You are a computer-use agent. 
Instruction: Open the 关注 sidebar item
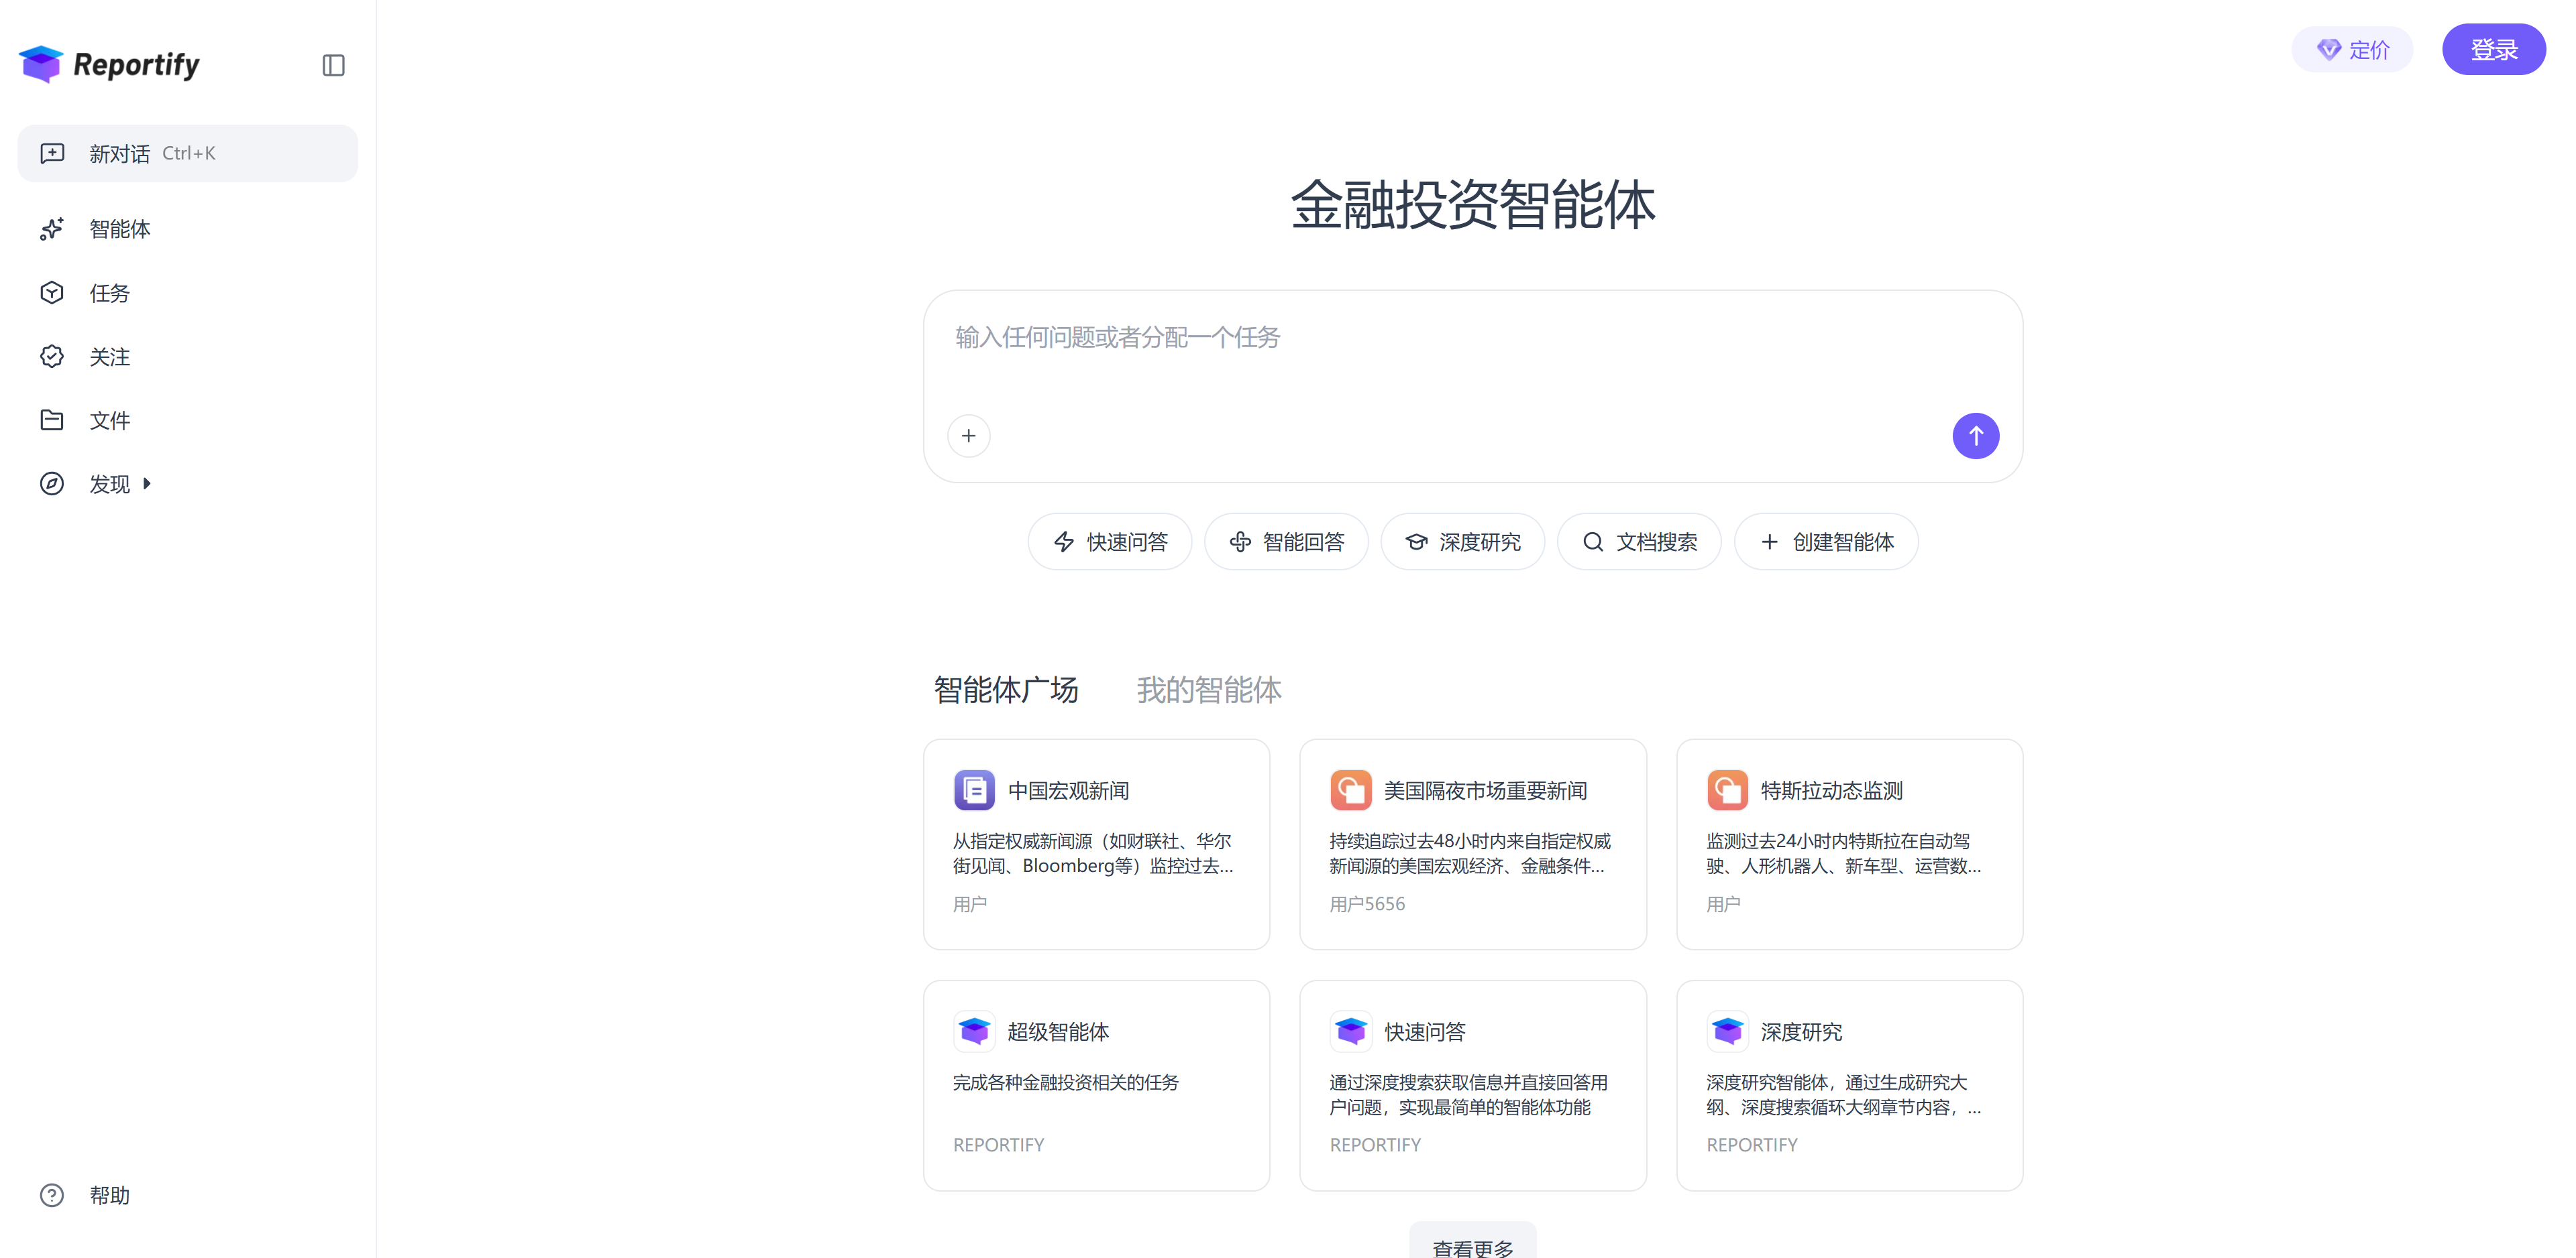(x=109, y=357)
